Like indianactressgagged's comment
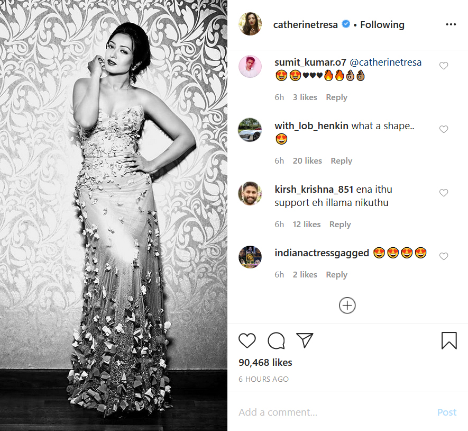Screen dimensions: 468x431 444,256
